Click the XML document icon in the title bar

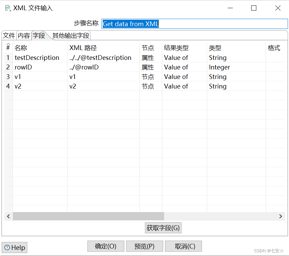(7, 7)
